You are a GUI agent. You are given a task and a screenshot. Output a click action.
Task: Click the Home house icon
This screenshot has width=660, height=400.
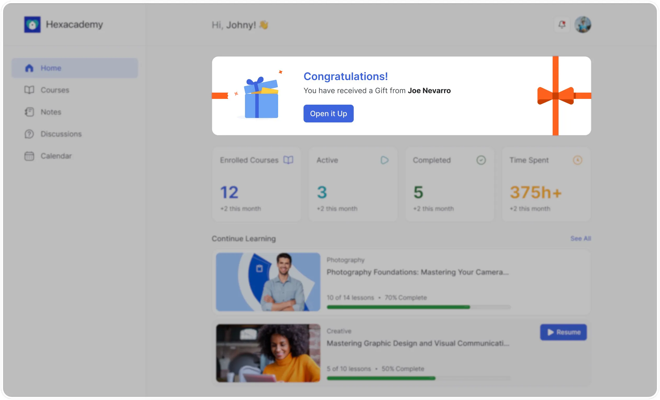[x=29, y=68]
